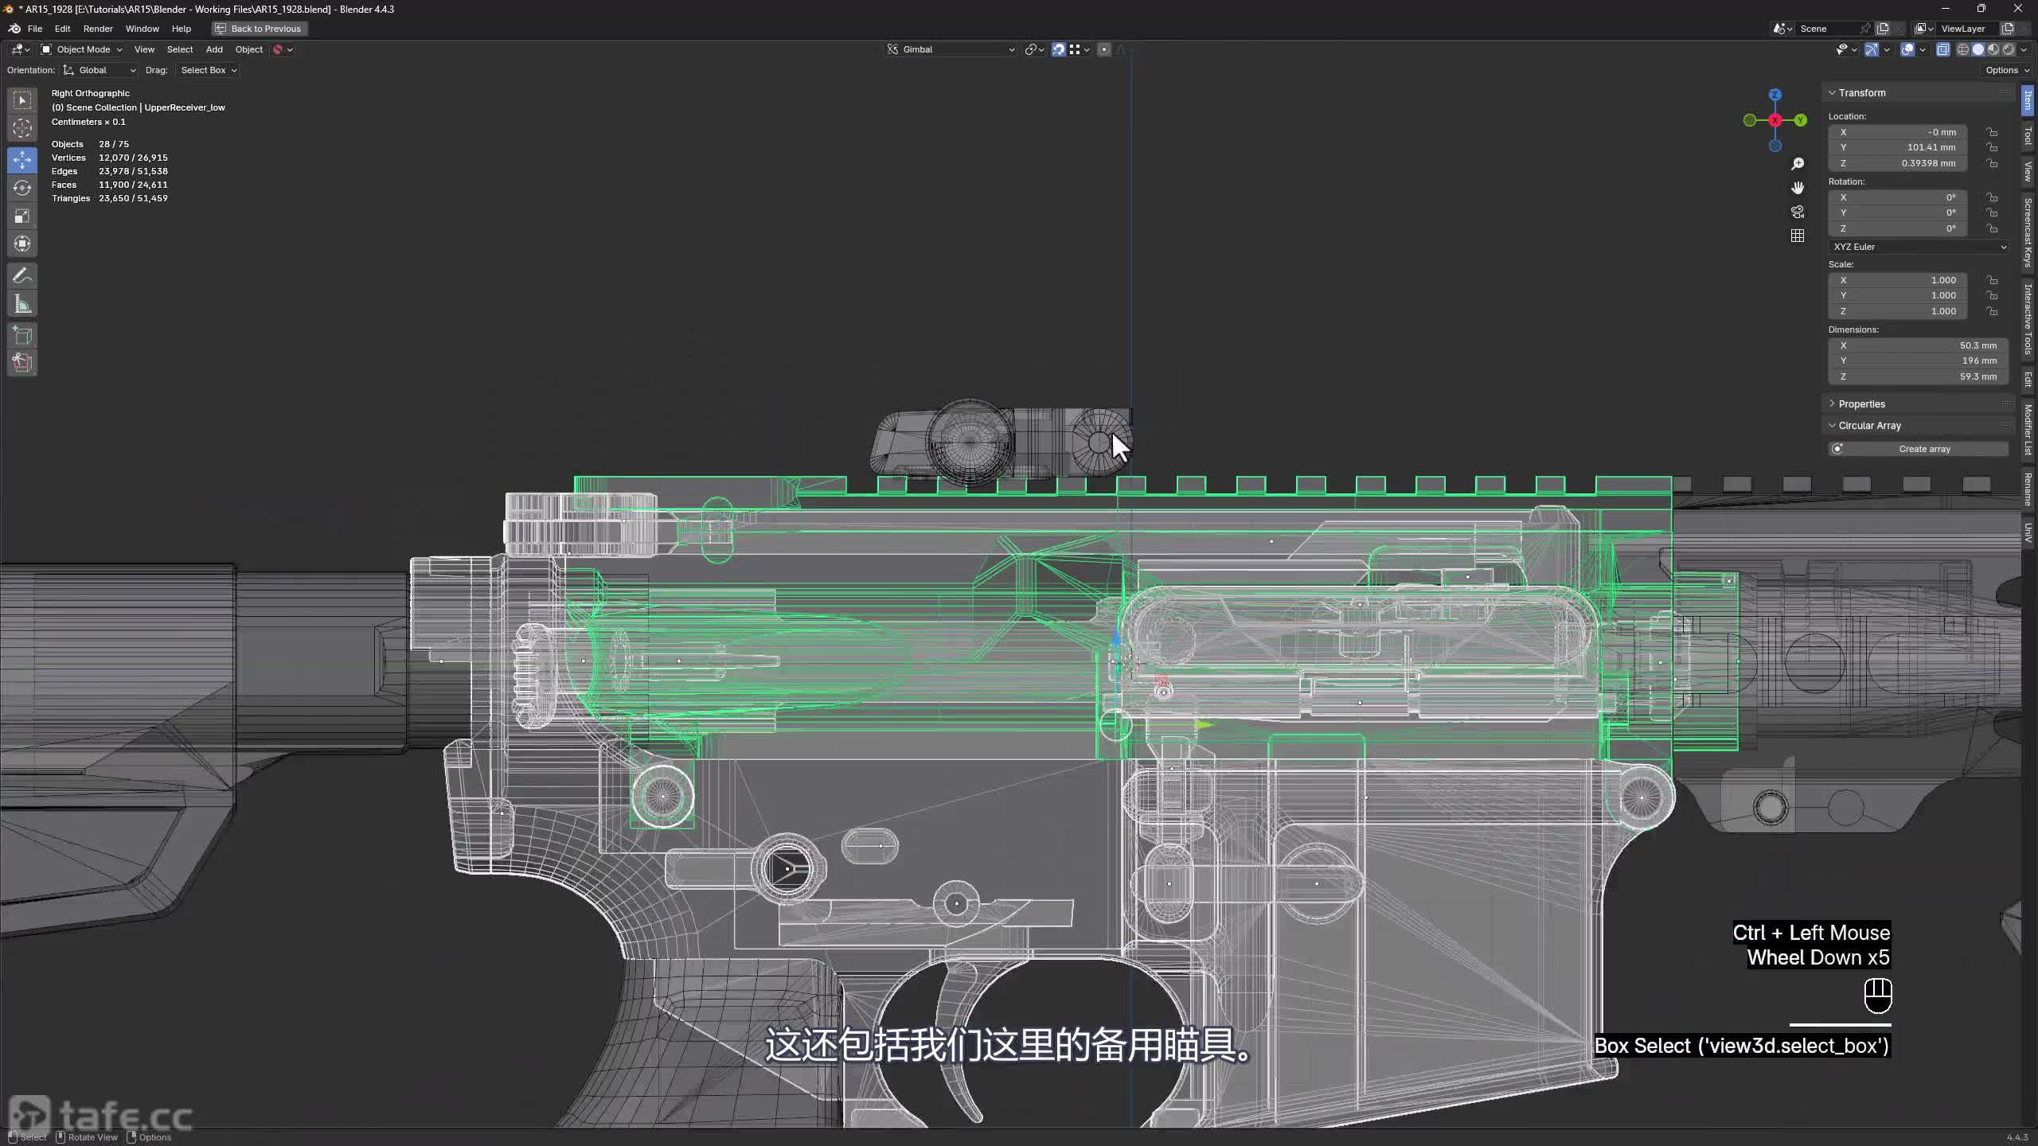Click the pan view hand icon
Screen dimensions: 2038x1146
click(x=1798, y=188)
